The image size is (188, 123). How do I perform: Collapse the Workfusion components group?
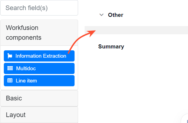(39, 33)
